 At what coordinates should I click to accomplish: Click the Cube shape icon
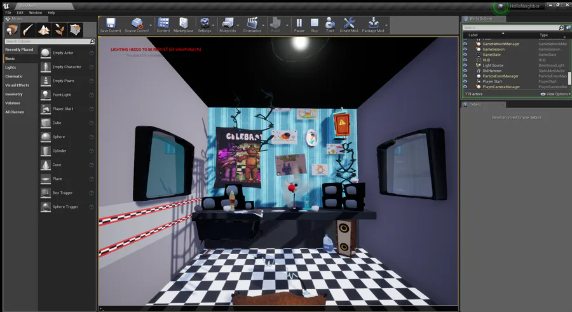coord(46,123)
